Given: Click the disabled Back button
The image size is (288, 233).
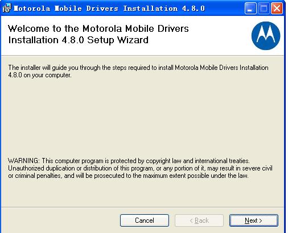Looking at the screenshot, I should 199,220.
